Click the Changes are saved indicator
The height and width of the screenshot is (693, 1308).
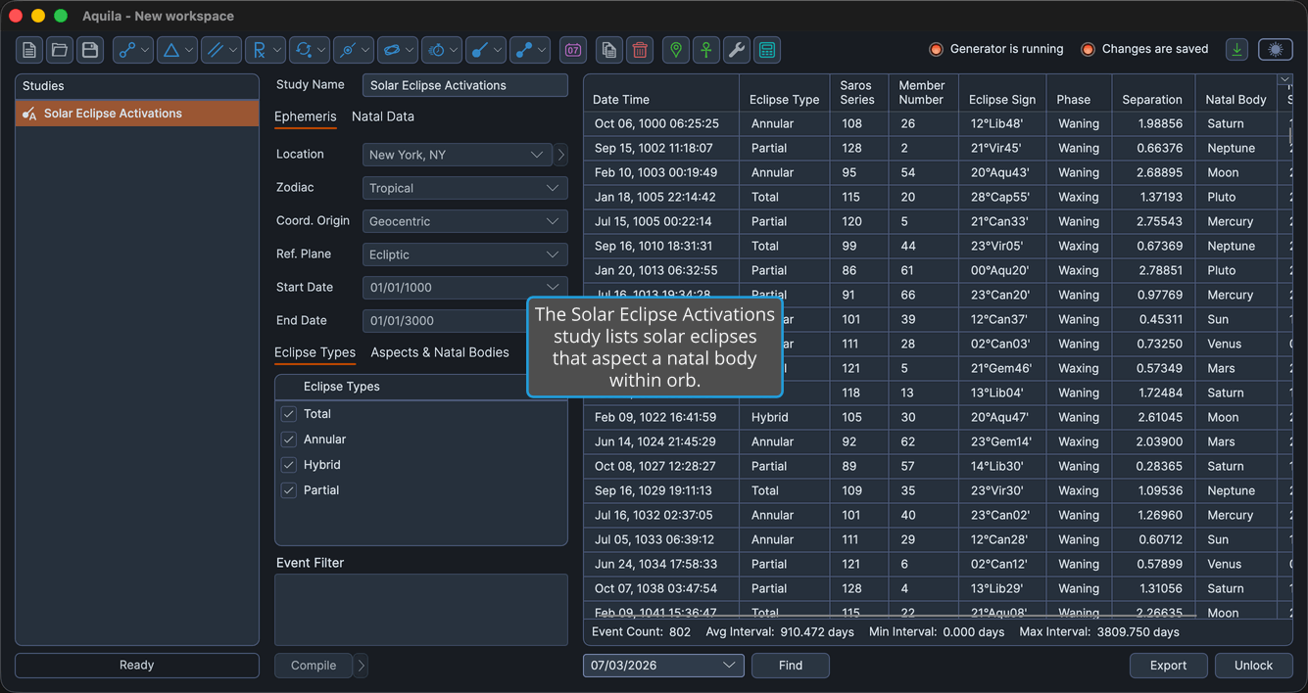coord(1144,49)
